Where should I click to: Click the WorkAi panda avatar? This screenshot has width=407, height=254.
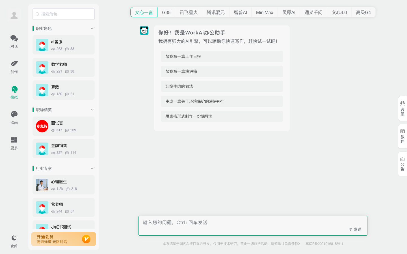(144, 30)
